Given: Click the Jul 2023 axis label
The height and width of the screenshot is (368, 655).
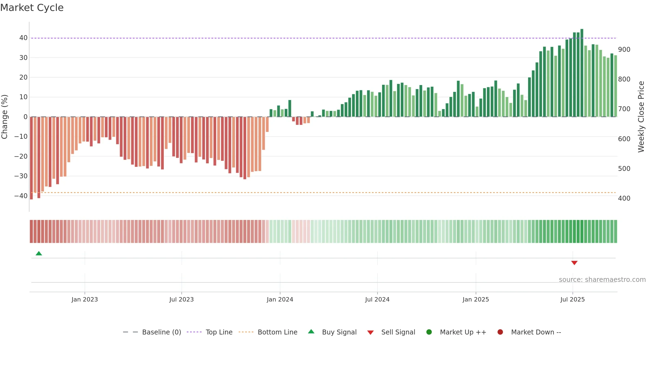Looking at the screenshot, I should [181, 299].
